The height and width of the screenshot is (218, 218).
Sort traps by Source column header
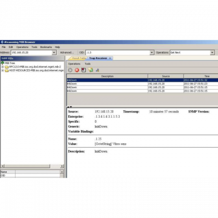point(166,76)
